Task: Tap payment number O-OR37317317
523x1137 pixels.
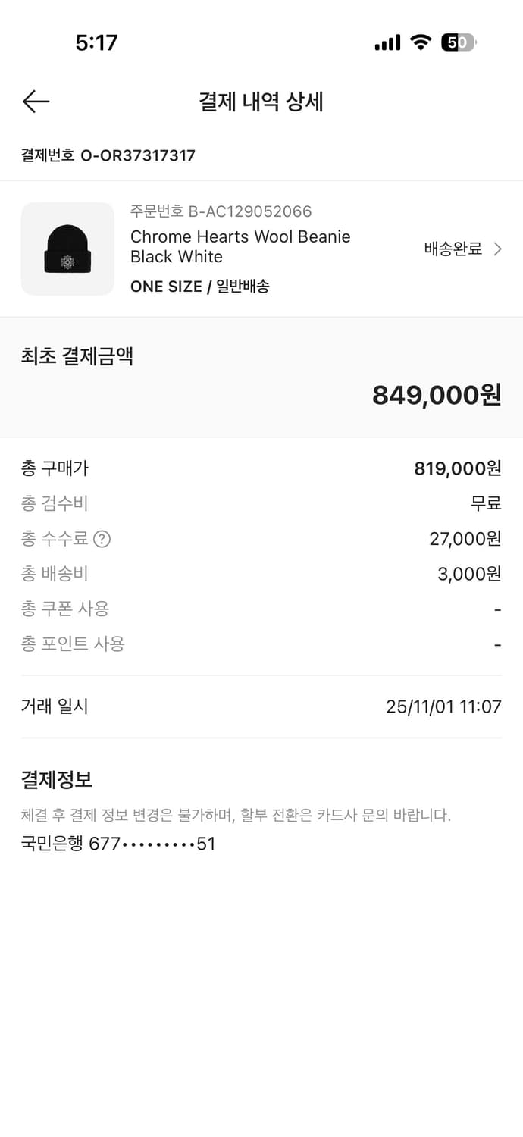Action: click(108, 156)
